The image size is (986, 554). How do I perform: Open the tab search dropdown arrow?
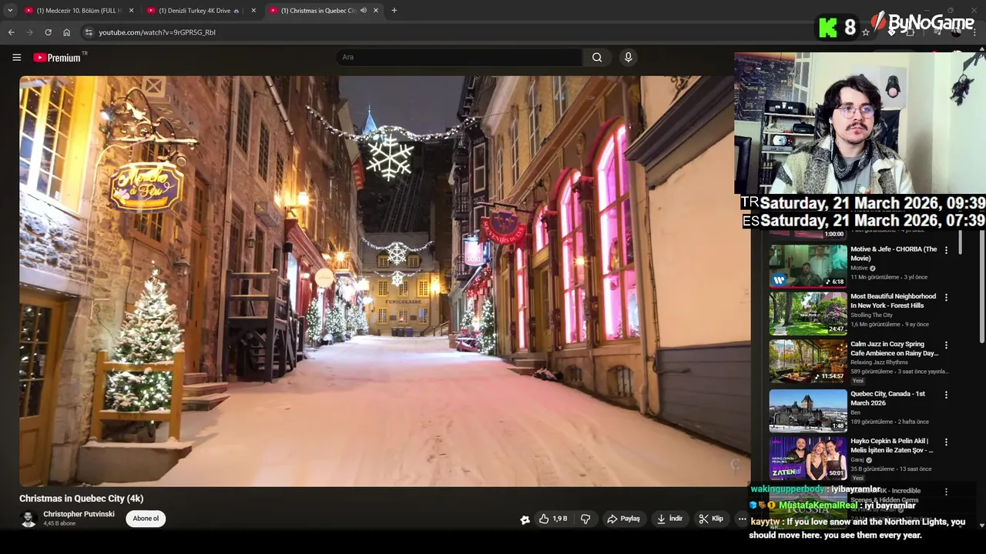click(x=10, y=11)
